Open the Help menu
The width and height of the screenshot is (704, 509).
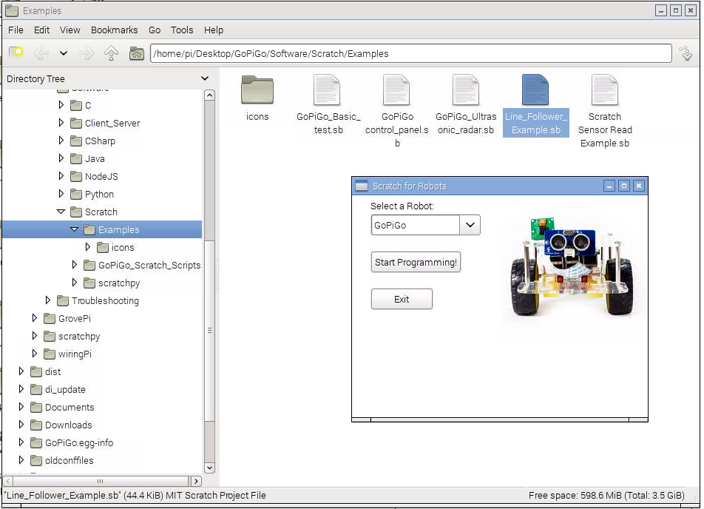point(214,30)
